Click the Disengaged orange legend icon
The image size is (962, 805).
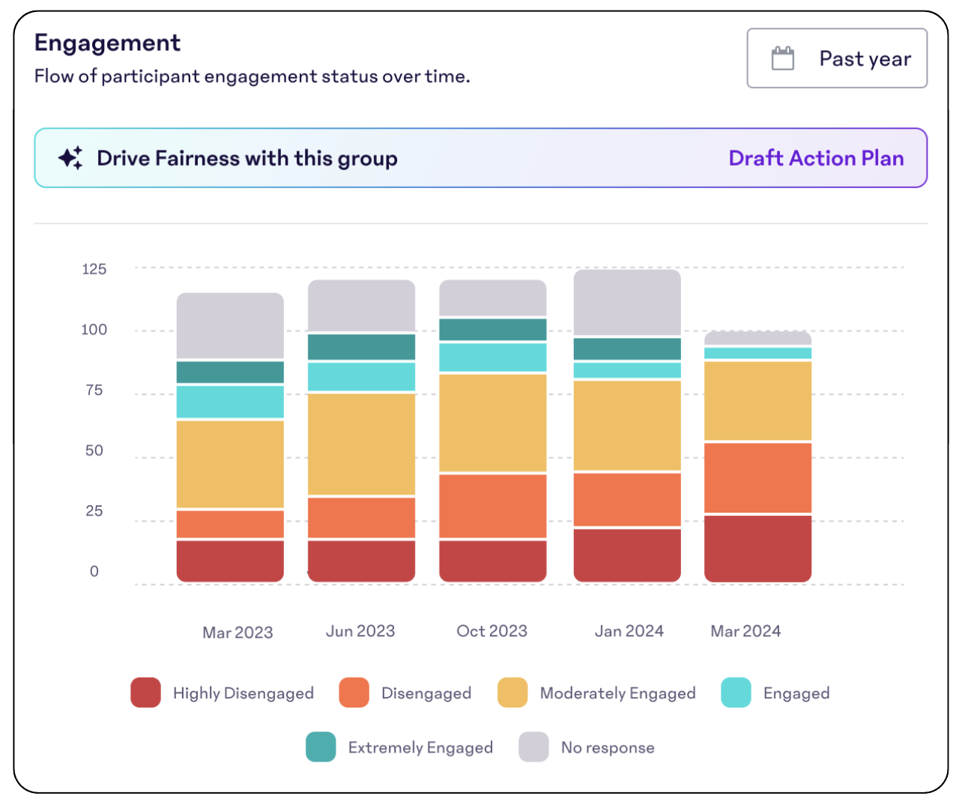352,693
